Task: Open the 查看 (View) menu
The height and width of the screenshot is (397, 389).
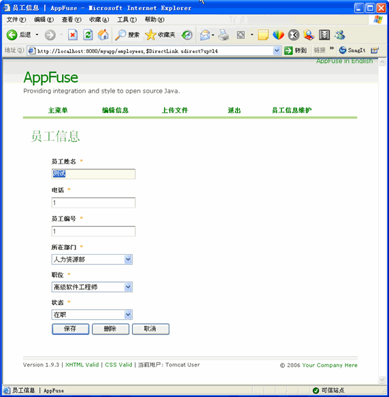Action: pos(71,20)
